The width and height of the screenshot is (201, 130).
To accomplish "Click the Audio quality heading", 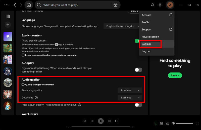I will click(30, 80).
